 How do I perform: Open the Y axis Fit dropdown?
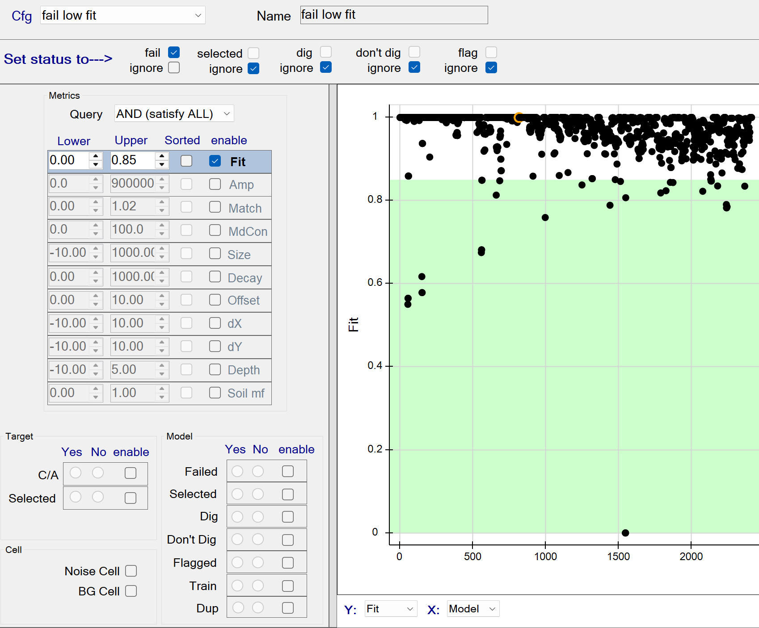391,609
